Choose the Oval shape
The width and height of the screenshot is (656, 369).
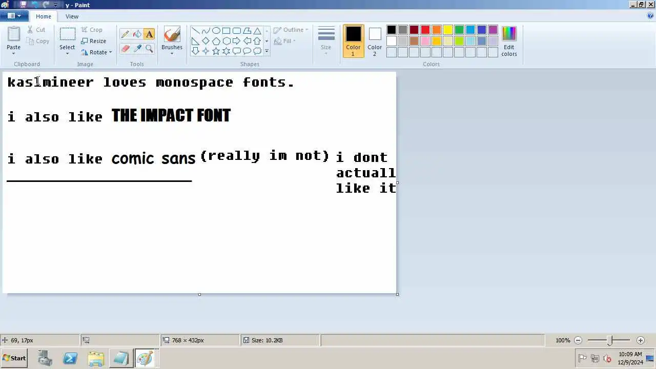pyautogui.click(x=216, y=31)
